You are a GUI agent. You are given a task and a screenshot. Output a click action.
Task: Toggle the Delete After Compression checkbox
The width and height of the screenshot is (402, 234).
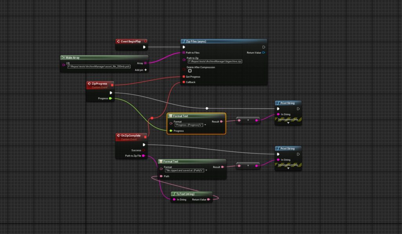pyautogui.click(x=190, y=71)
